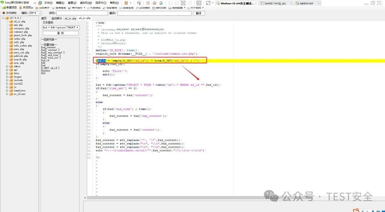Select user.php in the file tree
The image size is (385, 212).
[x=19, y=63]
